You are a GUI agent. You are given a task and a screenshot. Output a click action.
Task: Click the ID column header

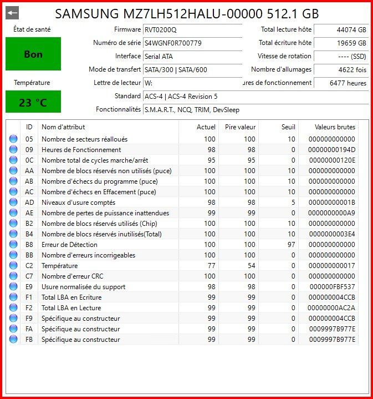[29, 127]
